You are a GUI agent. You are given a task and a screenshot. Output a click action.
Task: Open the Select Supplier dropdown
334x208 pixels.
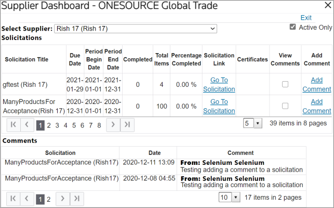click(136, 29)
